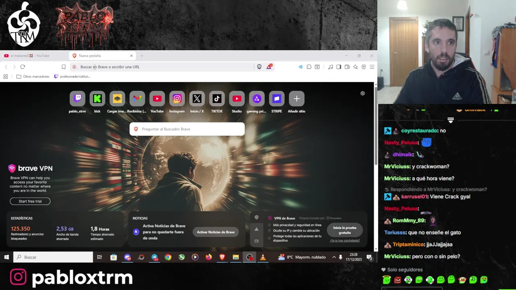516x290 pixels.
Task: Click the chat collapse arrow above messages
Action: [451, 120]
